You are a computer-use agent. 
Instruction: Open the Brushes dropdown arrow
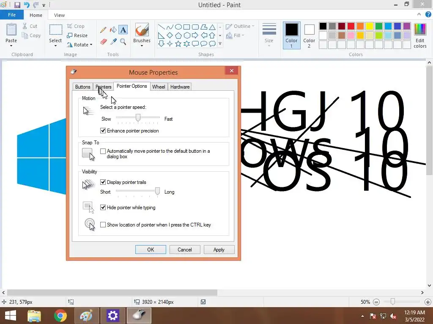(142, 46)
